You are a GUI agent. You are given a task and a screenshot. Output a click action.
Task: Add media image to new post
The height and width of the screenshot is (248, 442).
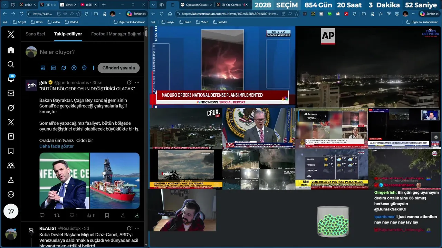(43, 68)
